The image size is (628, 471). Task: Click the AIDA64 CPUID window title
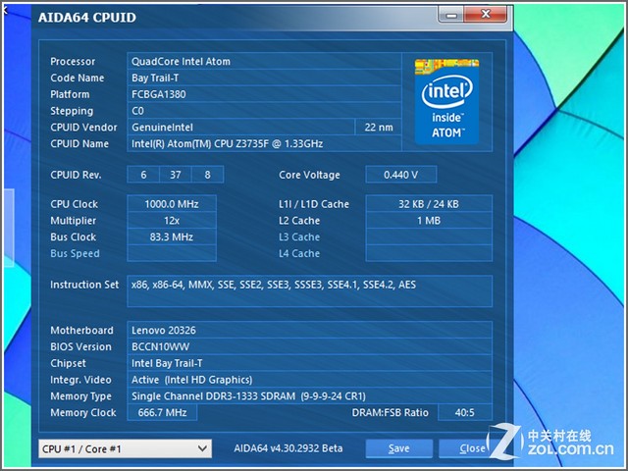coord(87,18)
